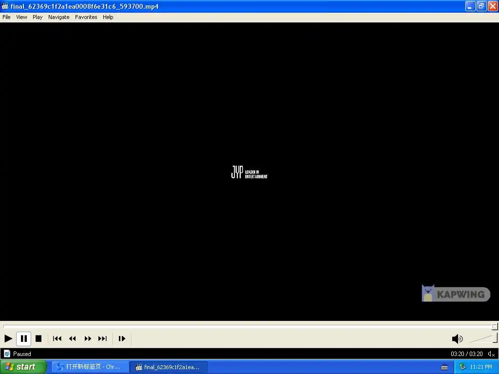The height and width of the screenshot is (374, 499).
Task: Close the media player window
Action: coord(493,6)
